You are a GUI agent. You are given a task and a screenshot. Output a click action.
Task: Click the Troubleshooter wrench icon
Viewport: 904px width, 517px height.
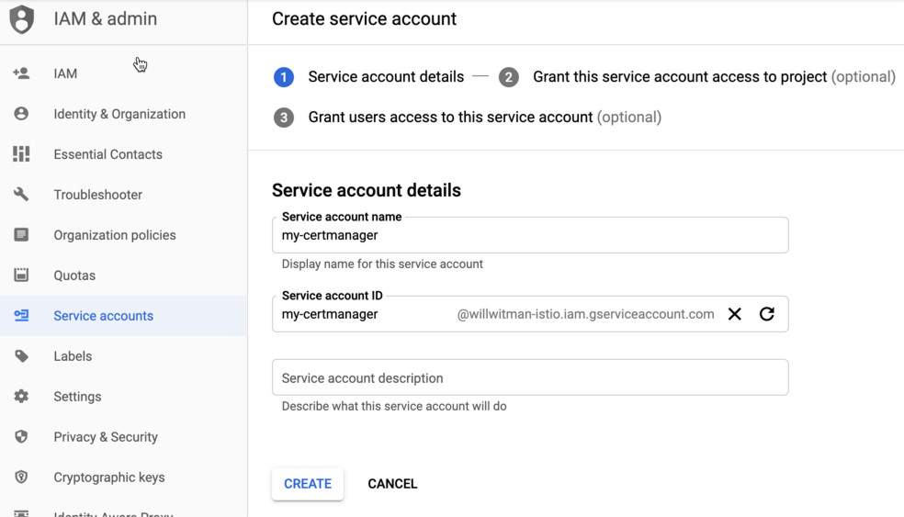(x=21, y=195)
